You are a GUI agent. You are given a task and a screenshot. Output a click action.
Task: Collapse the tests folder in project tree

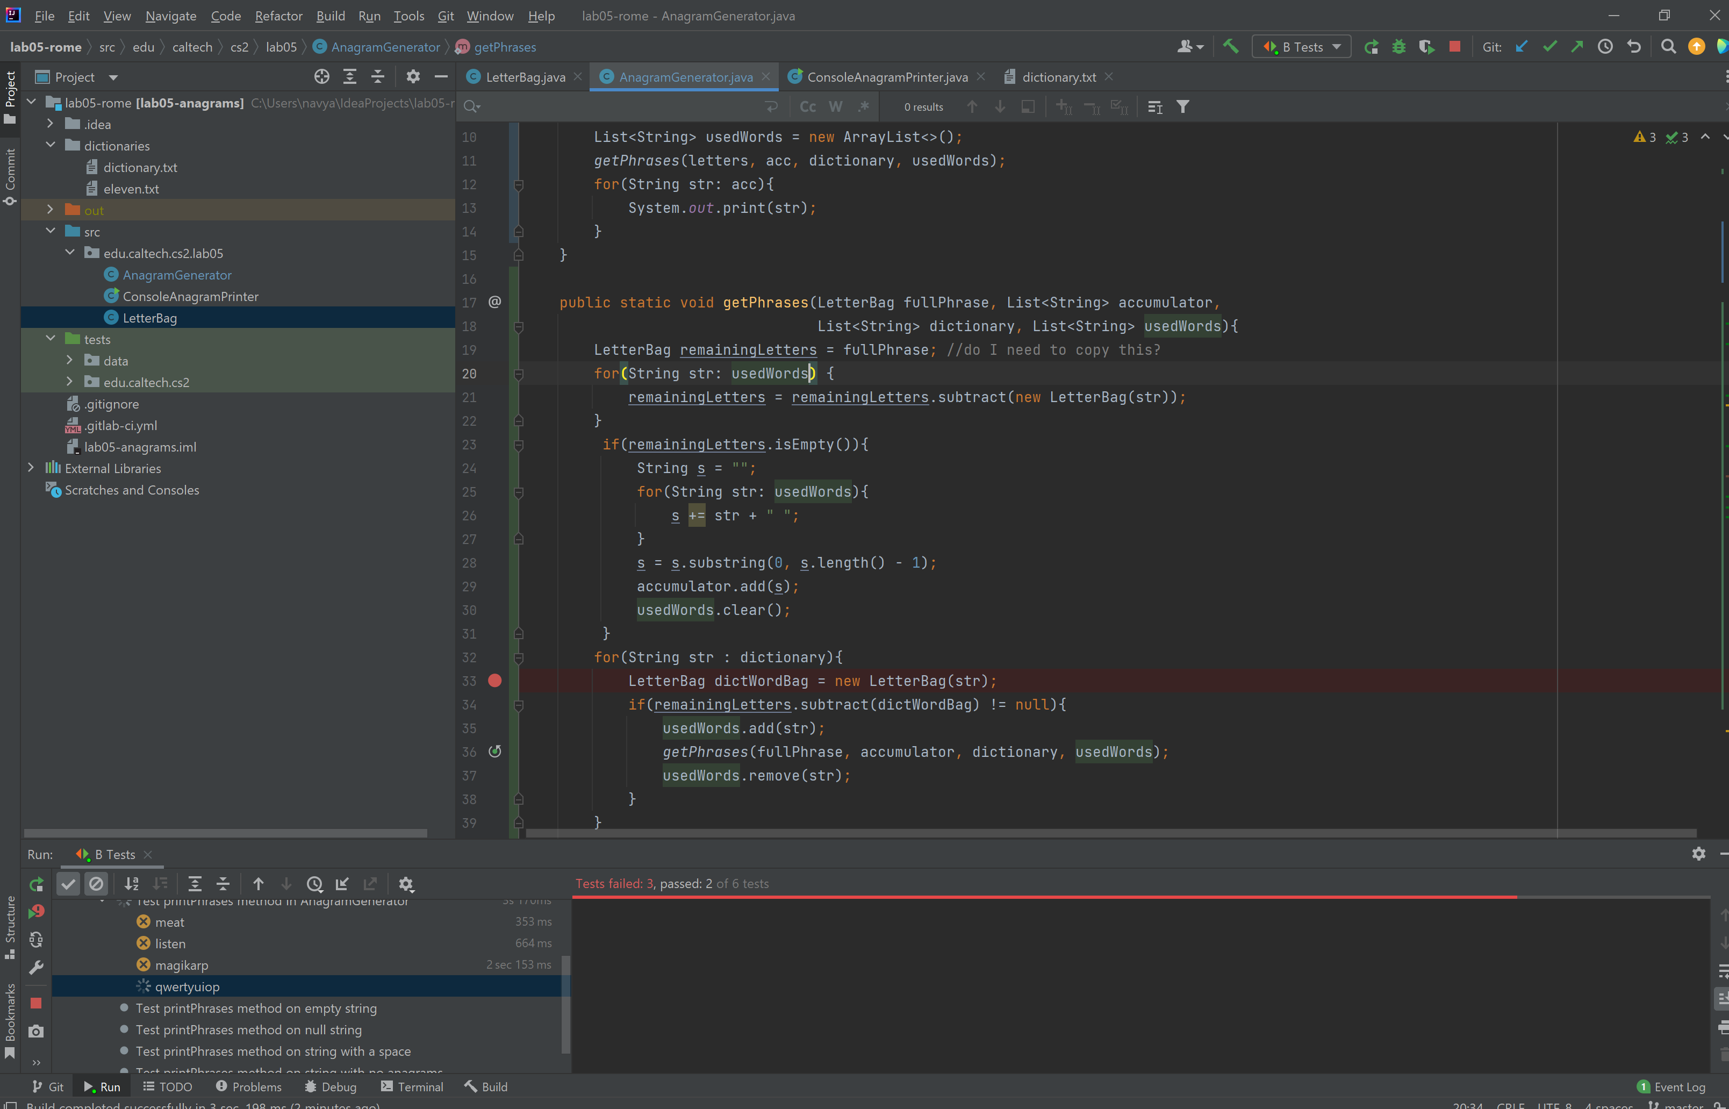tap(51, 339)
